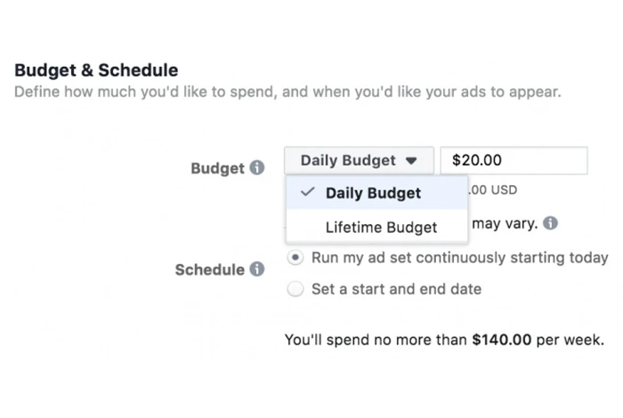Choose Lifetime Budget from the dropdown list

click(x=381, y=227)
